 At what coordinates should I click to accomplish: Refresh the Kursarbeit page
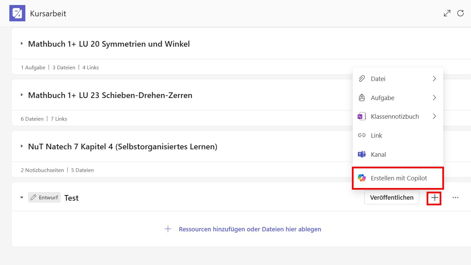pos(461,13)
